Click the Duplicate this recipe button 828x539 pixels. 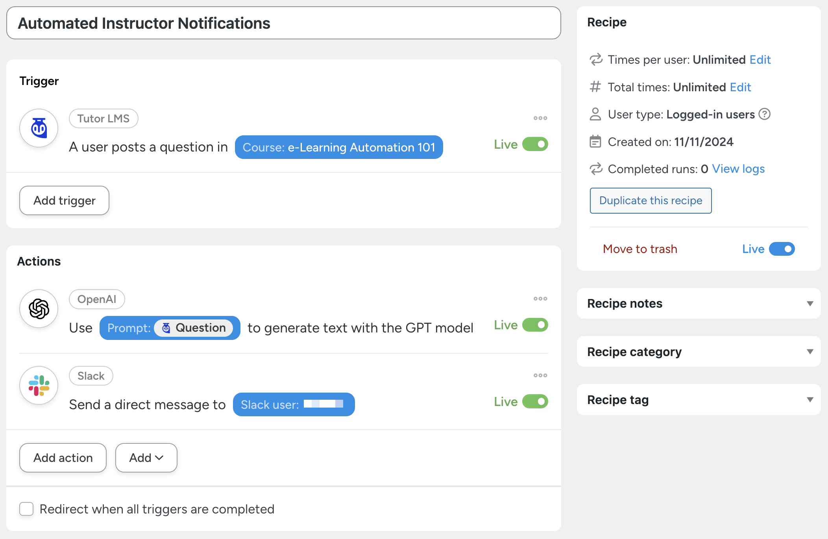click(651, 201)
